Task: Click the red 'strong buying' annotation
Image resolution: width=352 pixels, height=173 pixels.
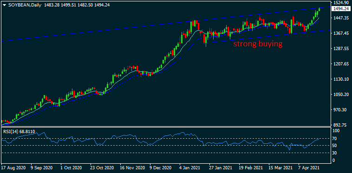Action: (x=258, y=44)
